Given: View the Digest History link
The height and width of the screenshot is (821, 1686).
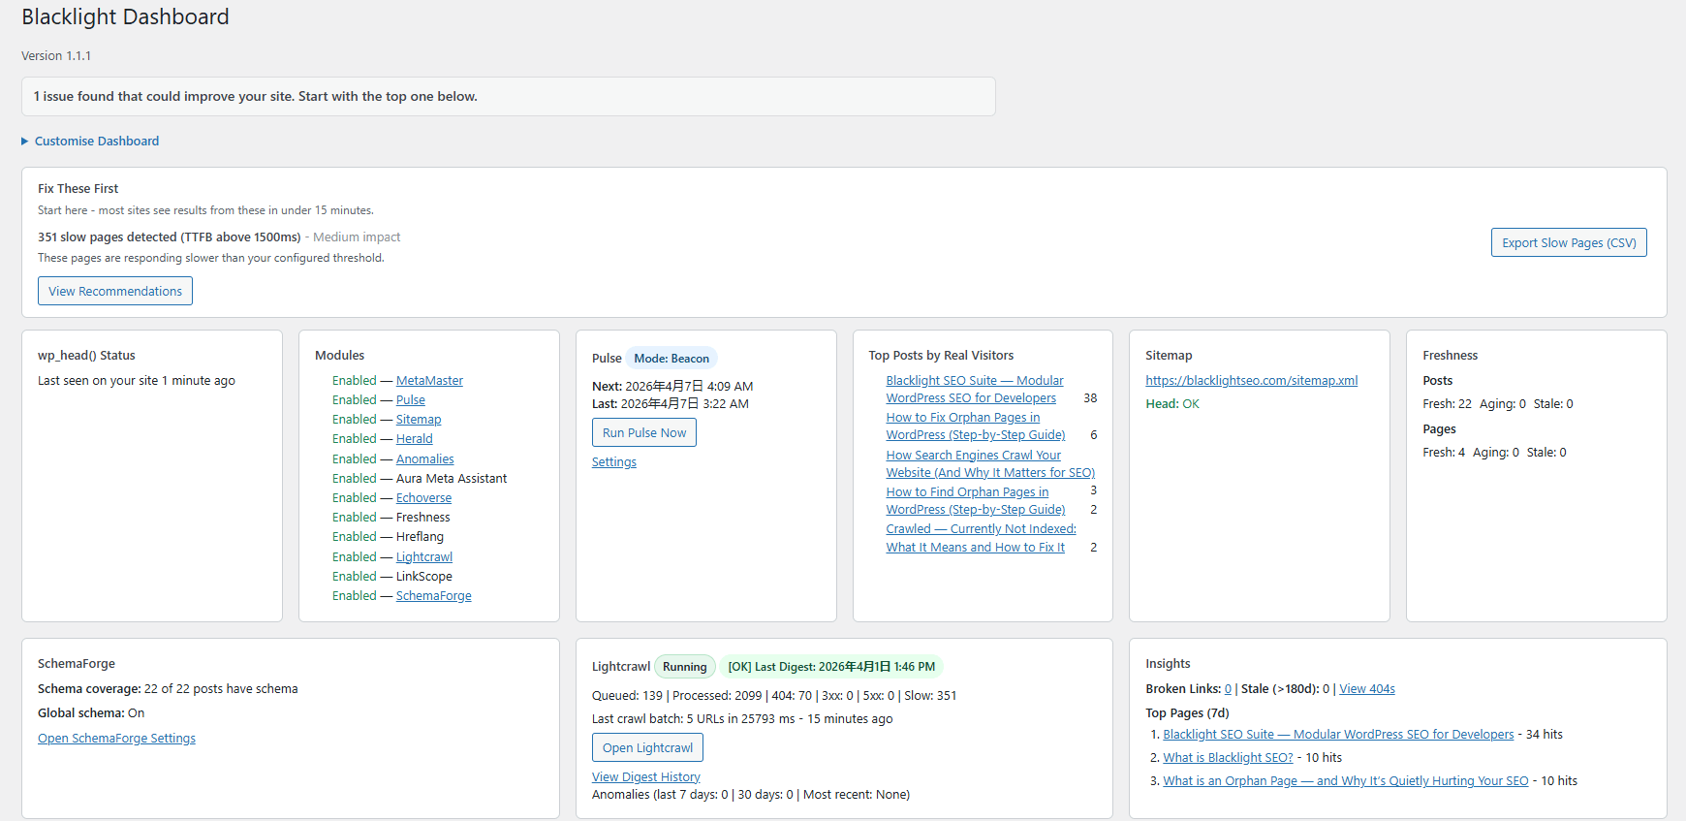Looking at the screenshot, I should (645, 777).
